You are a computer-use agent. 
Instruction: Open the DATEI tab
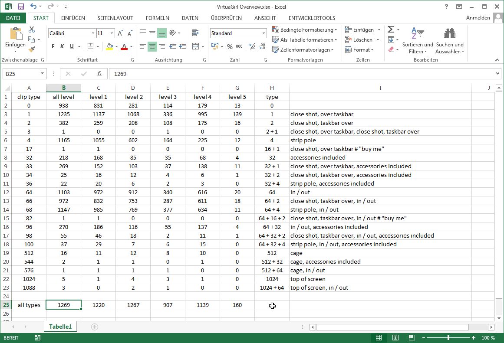click(13, 18)
